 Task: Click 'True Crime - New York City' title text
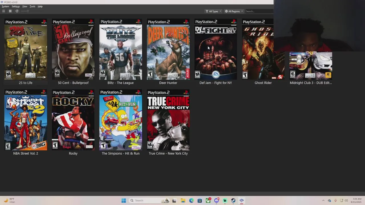pos(168,153)
